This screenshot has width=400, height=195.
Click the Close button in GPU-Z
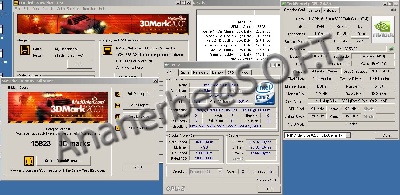click(x=386, y=135)
